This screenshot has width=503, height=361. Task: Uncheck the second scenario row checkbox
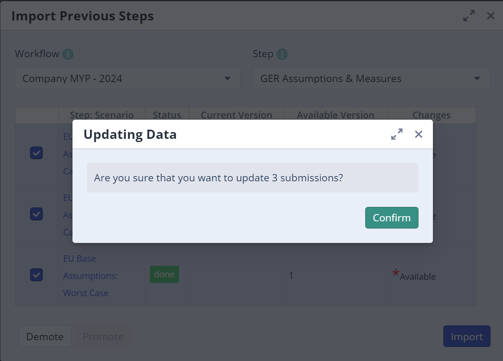(36, 214)
